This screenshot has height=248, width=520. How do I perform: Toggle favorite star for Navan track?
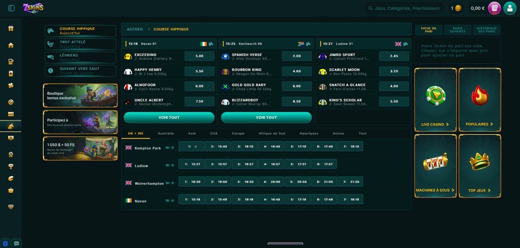coord(172,201)
